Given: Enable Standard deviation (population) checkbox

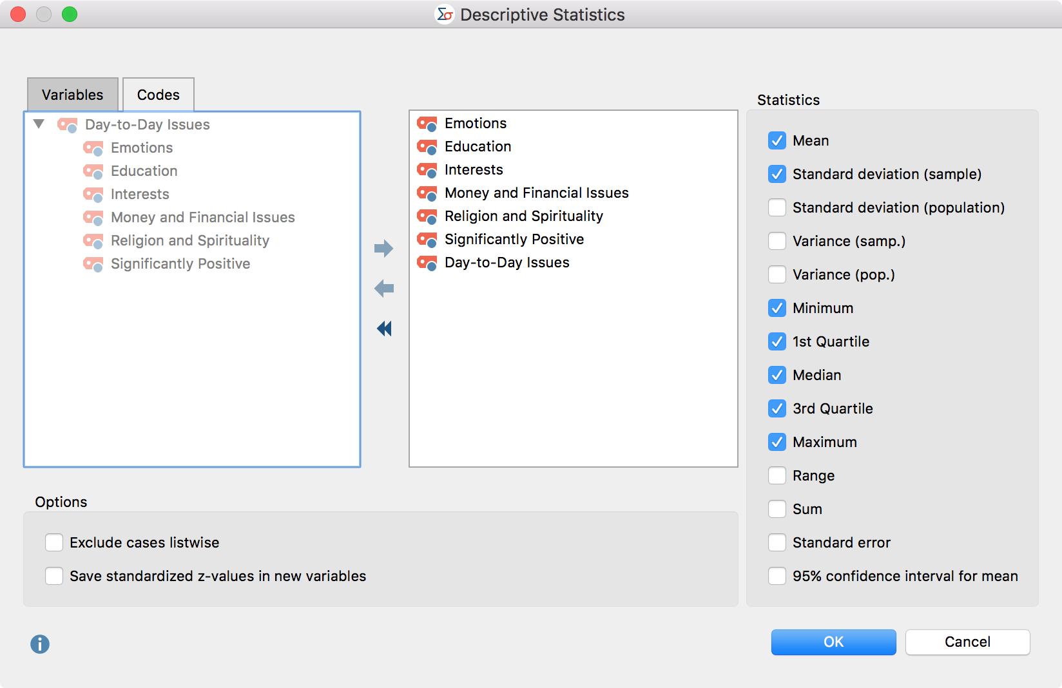Looking at the screenshot, I should [x=777, y=207].
